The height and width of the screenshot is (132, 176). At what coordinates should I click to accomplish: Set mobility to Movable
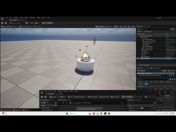(x=167, y=96)
